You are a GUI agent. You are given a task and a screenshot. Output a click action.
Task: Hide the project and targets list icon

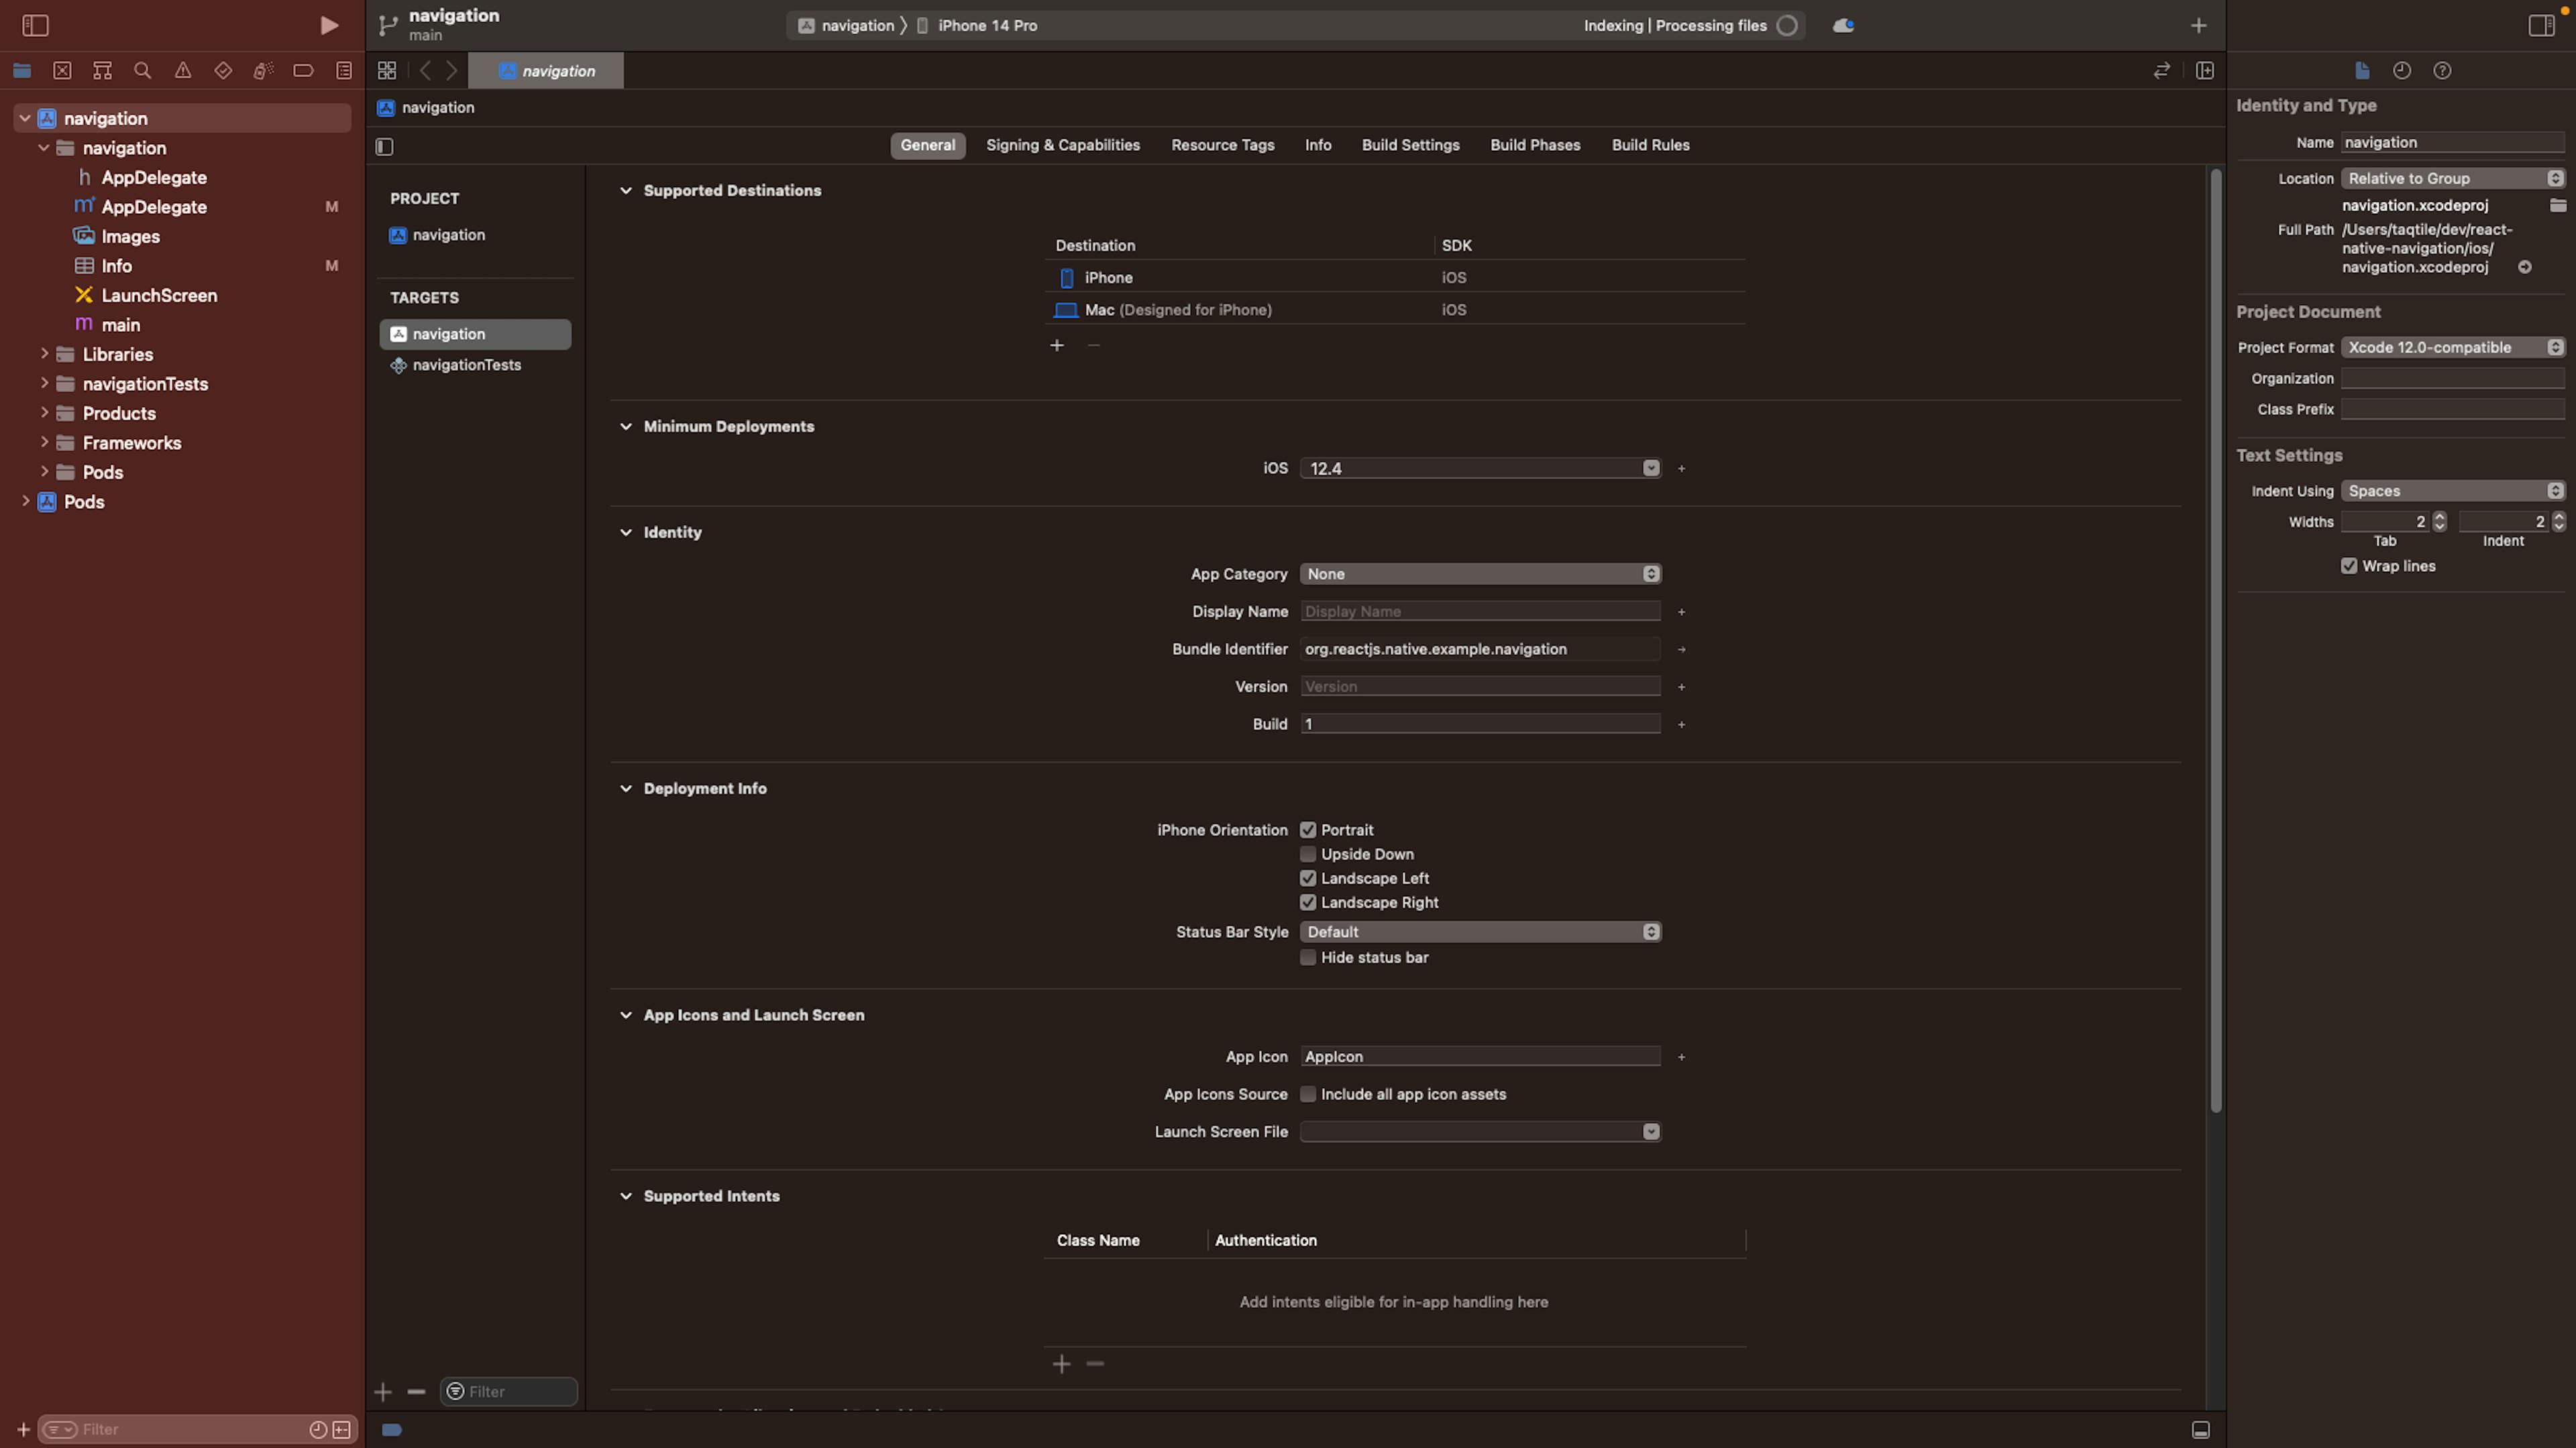tap(385, 147)
